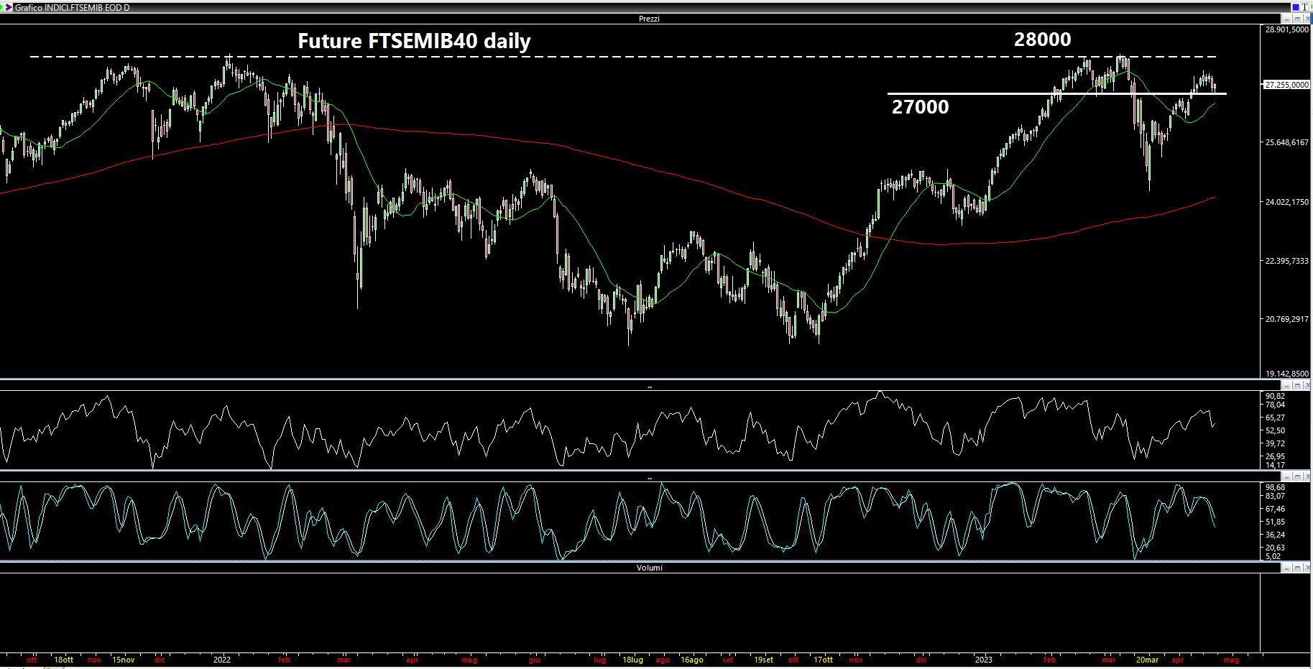Click the 22.395,7333 price axis value
The width and height of the screenshot is (1313, 669).
[x=1286, y=261]
